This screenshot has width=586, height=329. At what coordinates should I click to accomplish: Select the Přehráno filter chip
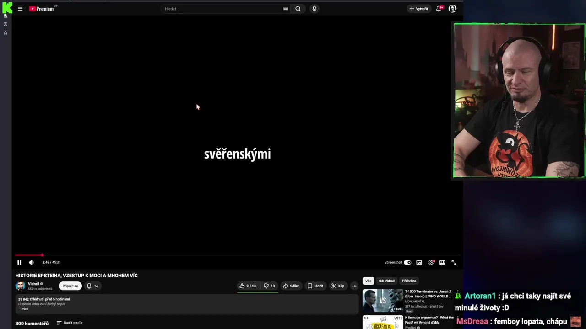(409, 281)
